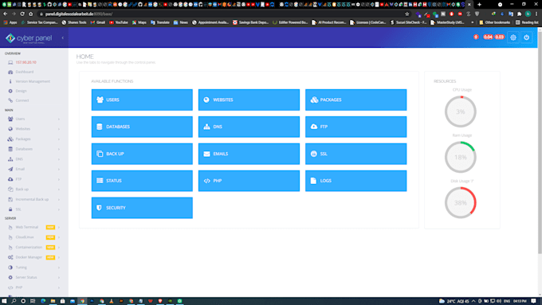The height and width of the screenshot is (305, 542).
Task: Expand the Websites sidebar menu
Action: tap(33, 129)
